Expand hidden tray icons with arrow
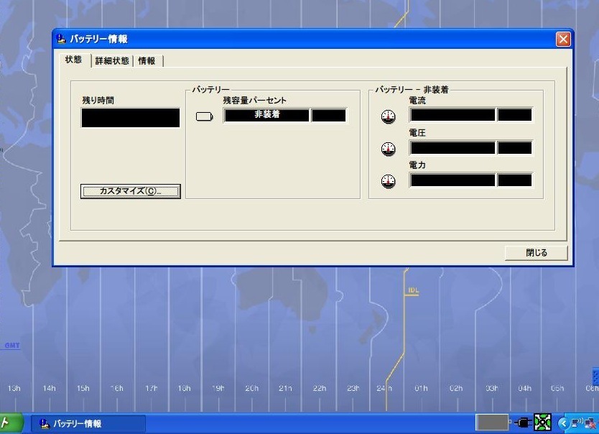Viewport: 599px width, 434px height. point(562,423)
